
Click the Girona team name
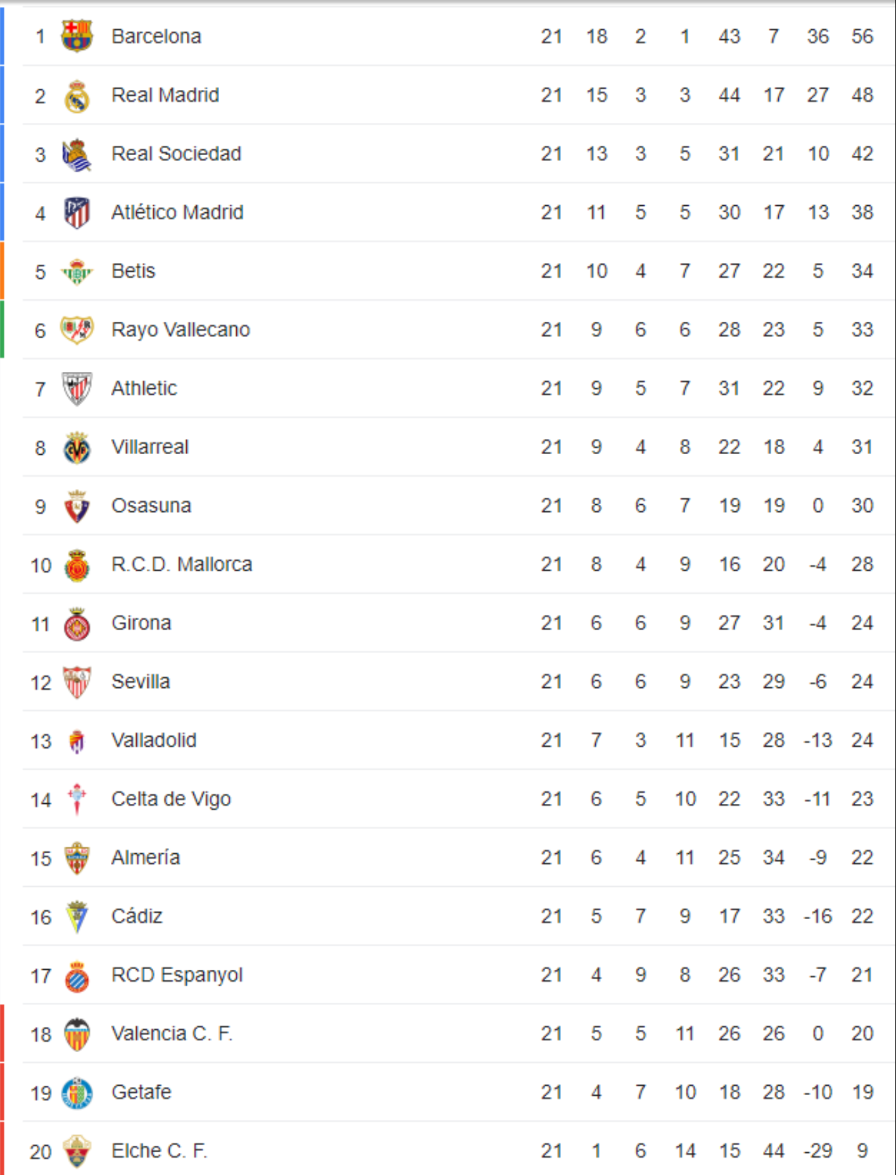click(141, 623)
